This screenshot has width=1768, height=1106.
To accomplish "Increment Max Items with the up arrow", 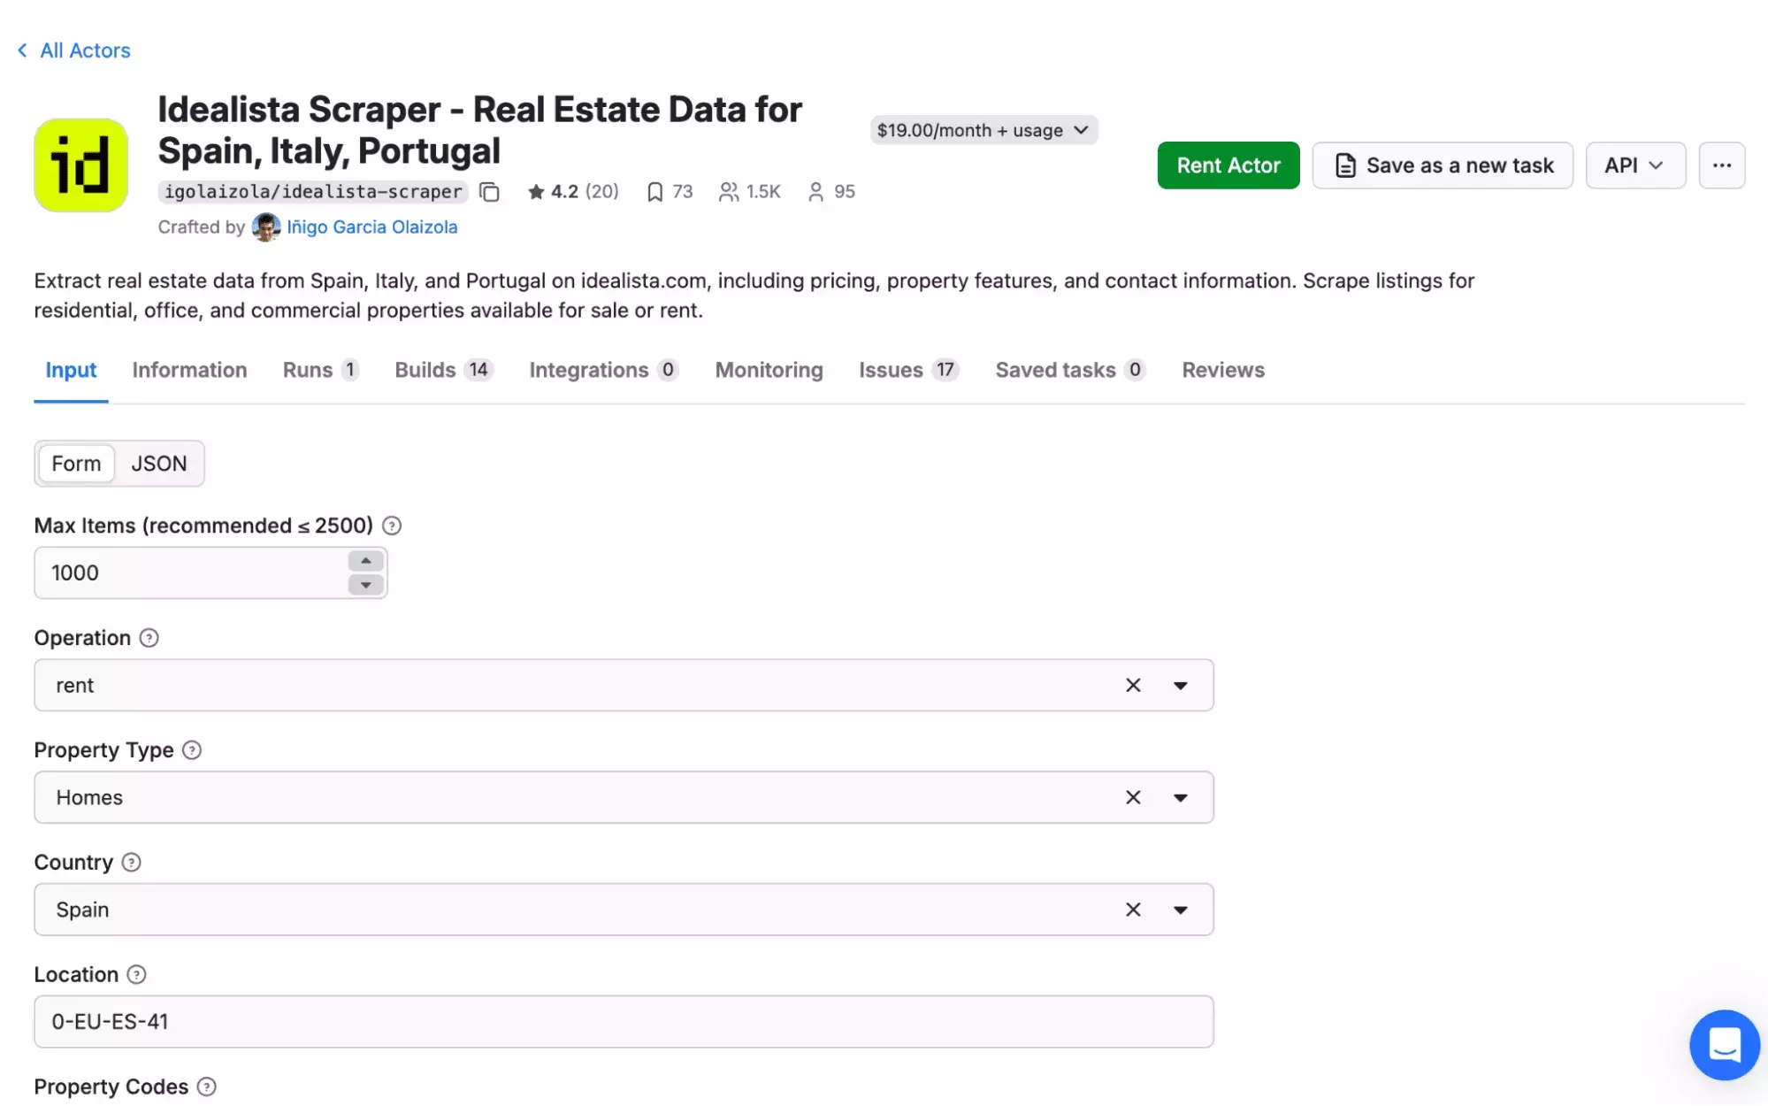I will click(364, 561).
